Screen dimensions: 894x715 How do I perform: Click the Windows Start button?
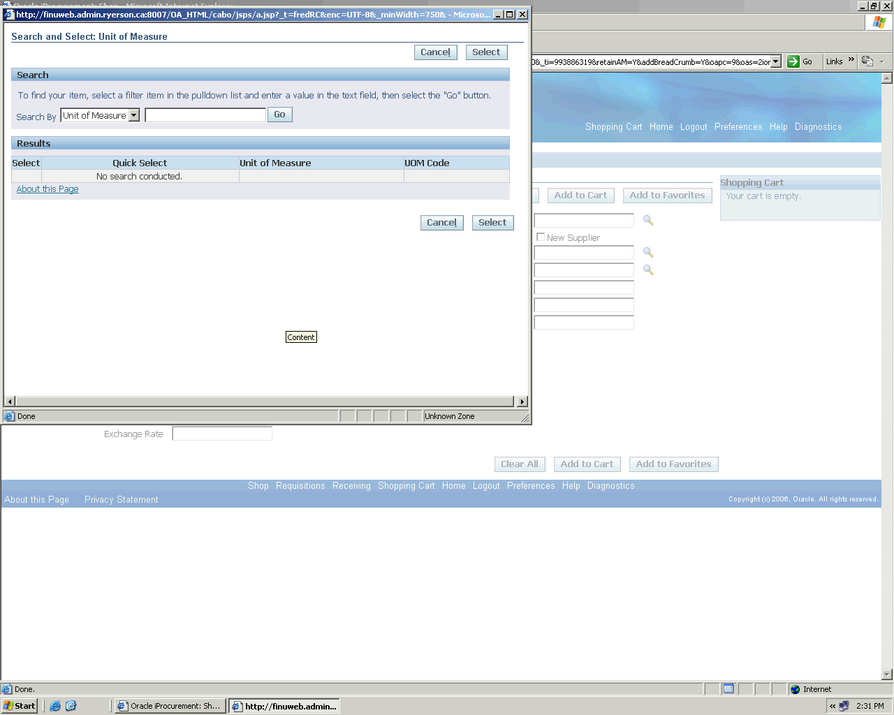coord(20,706)
